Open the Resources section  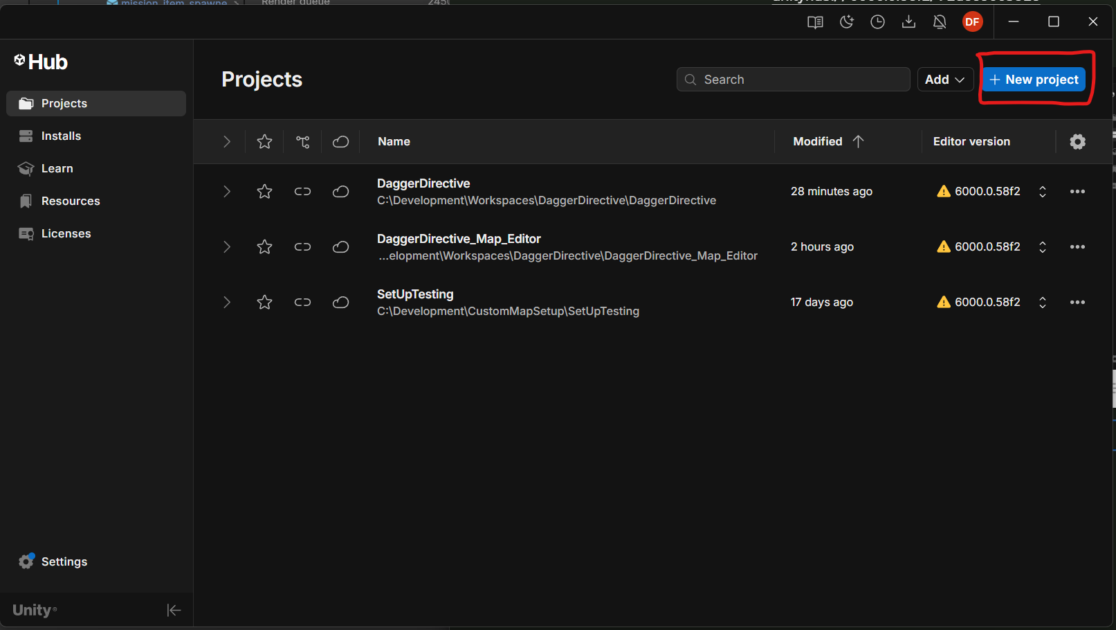click(96, 201)
